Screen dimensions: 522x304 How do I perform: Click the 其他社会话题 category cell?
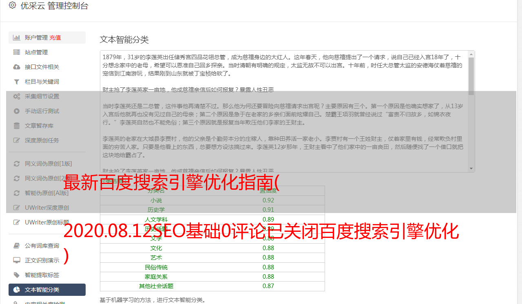156,286
